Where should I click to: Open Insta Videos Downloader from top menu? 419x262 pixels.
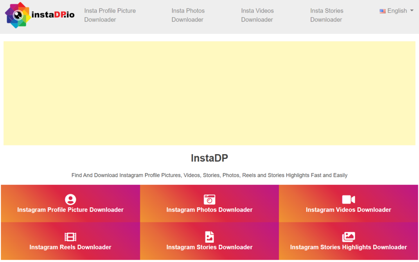click(x=257, y=15)
